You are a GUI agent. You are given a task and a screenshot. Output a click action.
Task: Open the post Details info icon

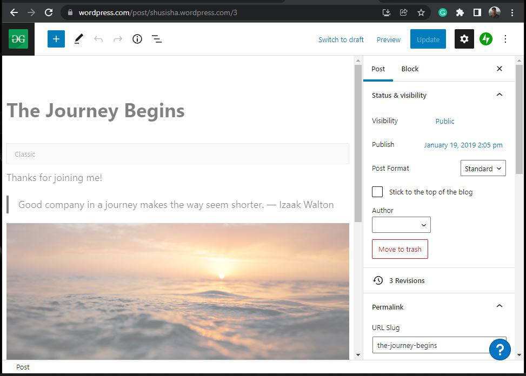pyautogui.click(x=137, y=39)
